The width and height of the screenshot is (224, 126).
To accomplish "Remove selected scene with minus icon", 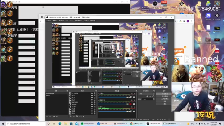I will 50,116.
